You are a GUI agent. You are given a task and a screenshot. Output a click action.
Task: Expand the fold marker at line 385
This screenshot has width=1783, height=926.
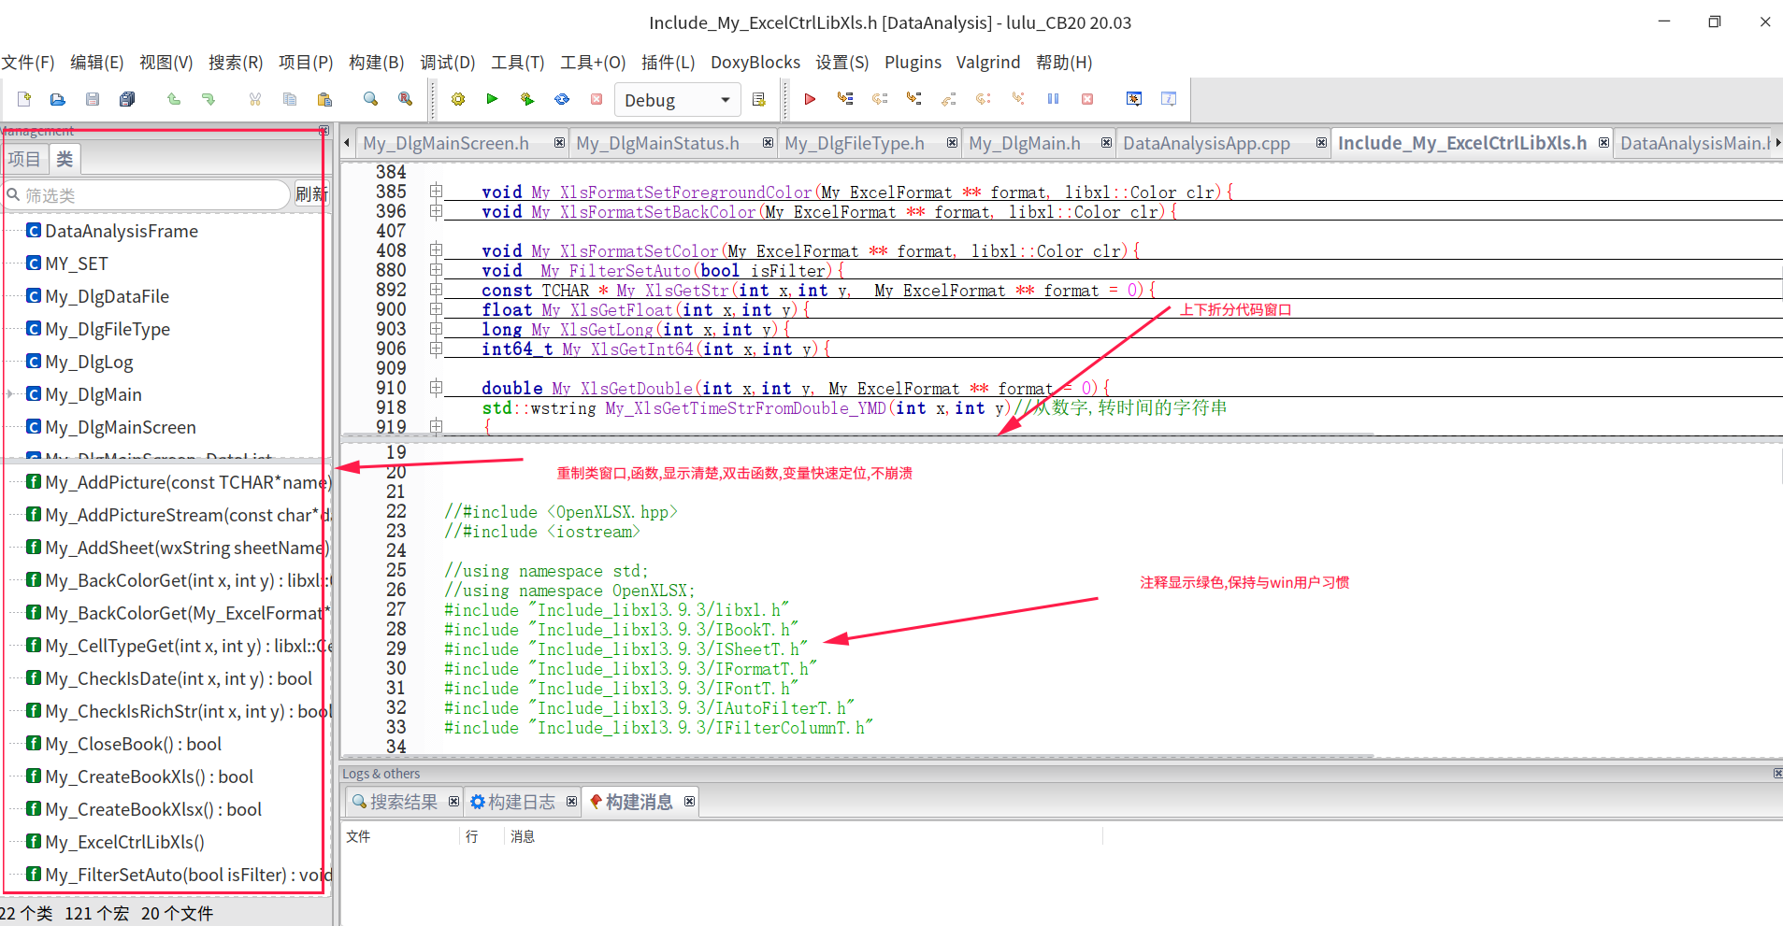click(x=436, y=192)
